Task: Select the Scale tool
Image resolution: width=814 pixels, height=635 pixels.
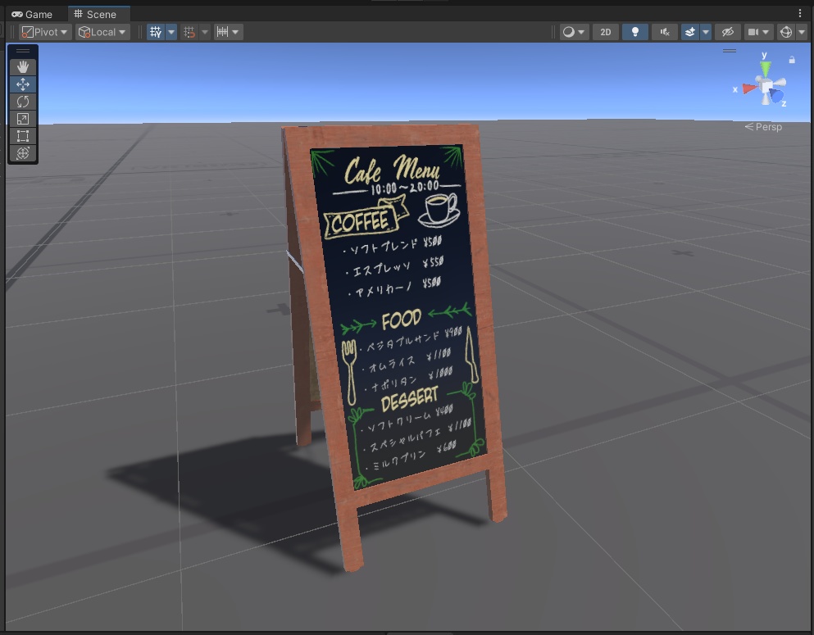Action: click(x=22, y=118)
